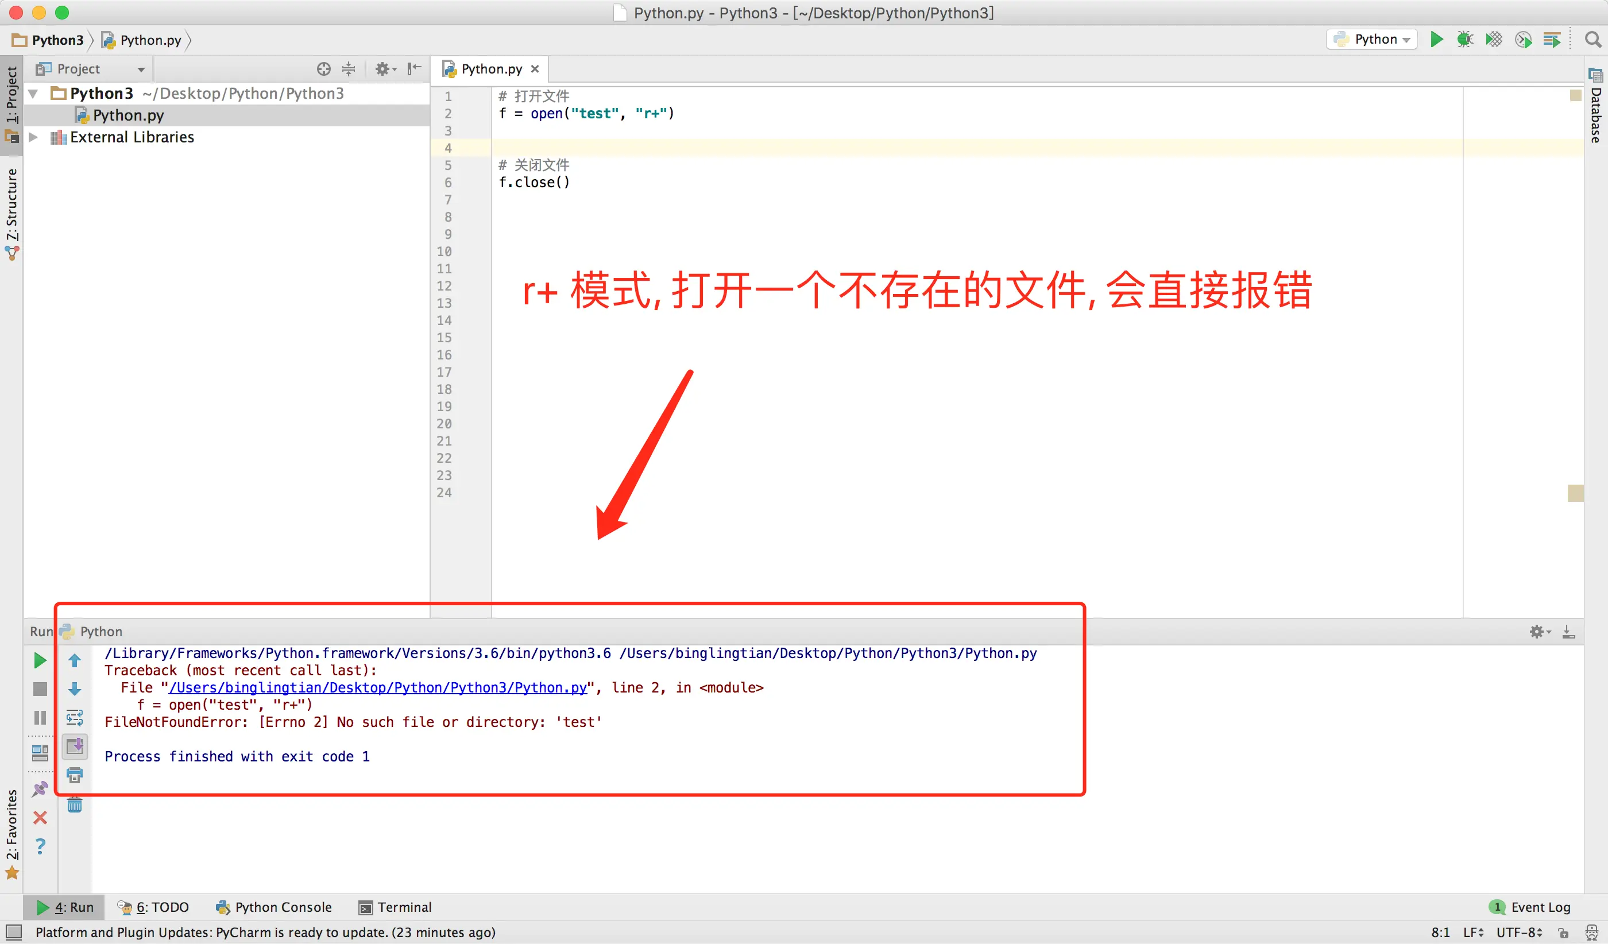1608x944 pixels.
Task: Run with Coverage icon in toolbar
Action: tap(1494, 40)
